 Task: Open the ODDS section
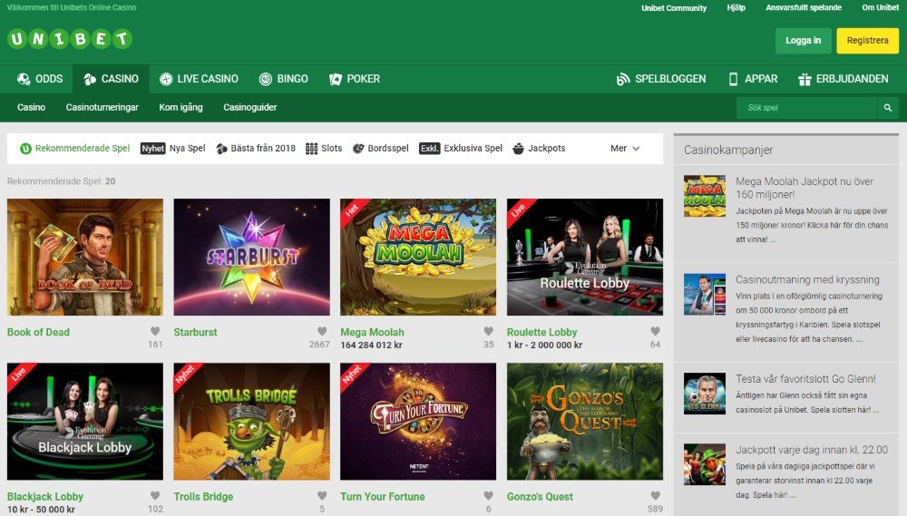[39, 79]
